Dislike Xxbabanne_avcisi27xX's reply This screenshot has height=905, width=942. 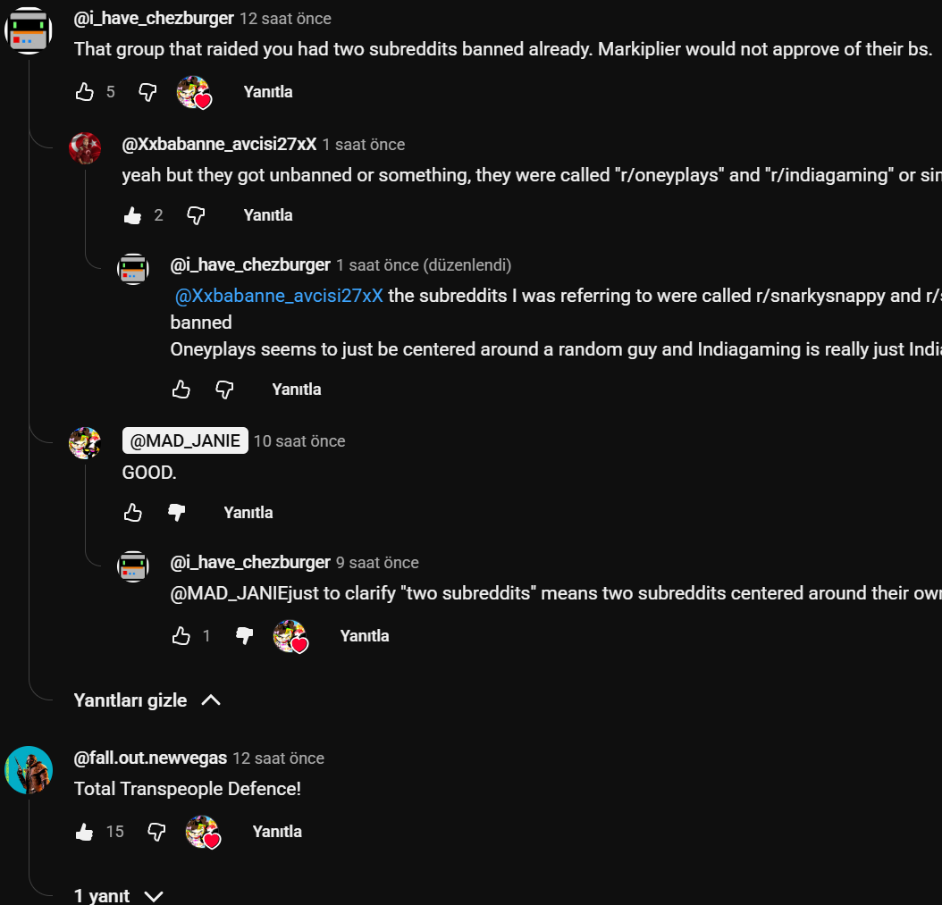click(x=196, y=215)
